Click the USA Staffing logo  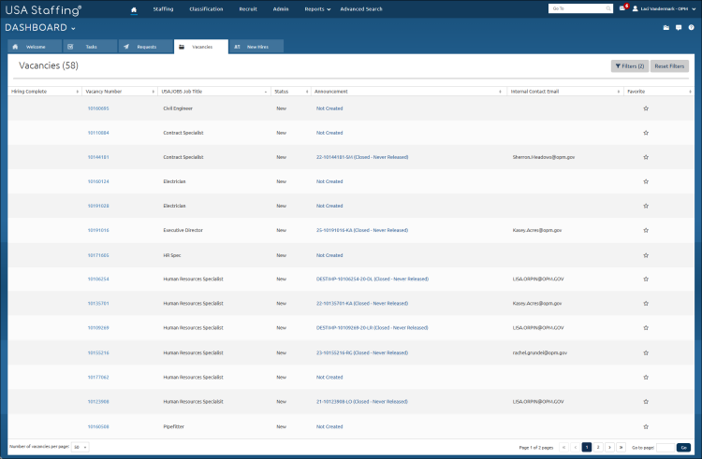(x=43, y=10)
